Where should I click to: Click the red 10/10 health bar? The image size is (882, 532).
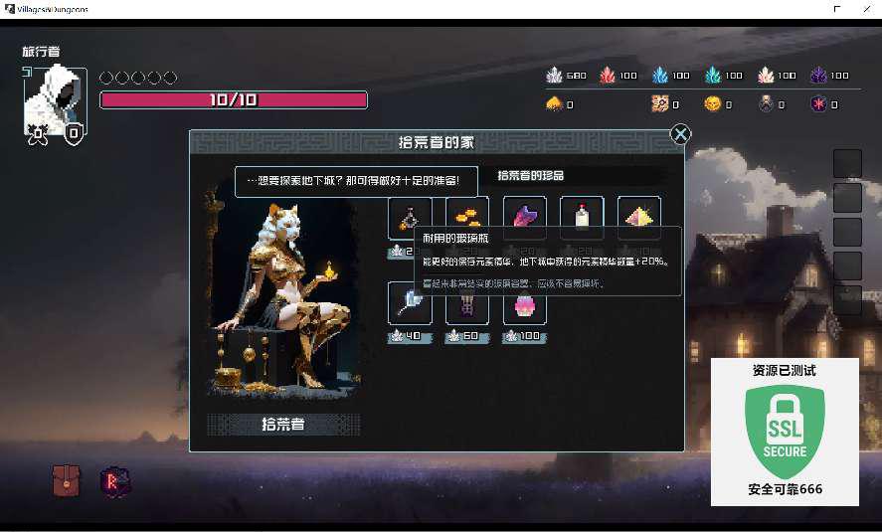click(x=234, y=100)
